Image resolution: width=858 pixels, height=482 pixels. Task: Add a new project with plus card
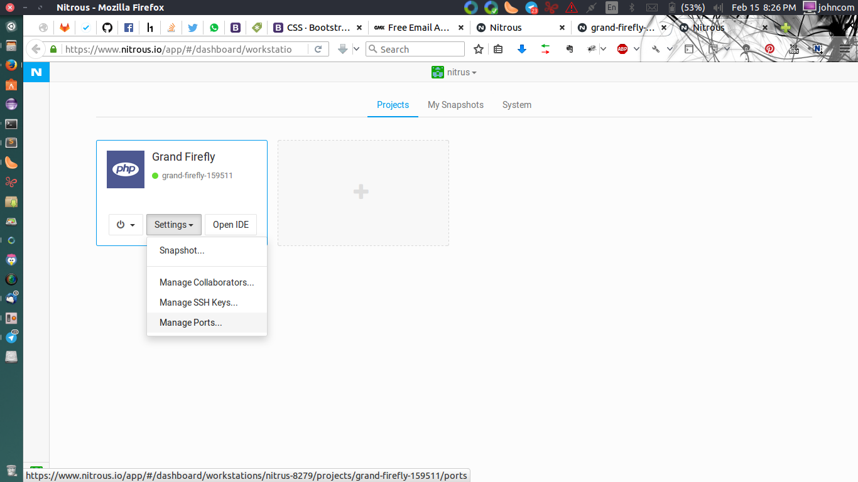[363, 193]
